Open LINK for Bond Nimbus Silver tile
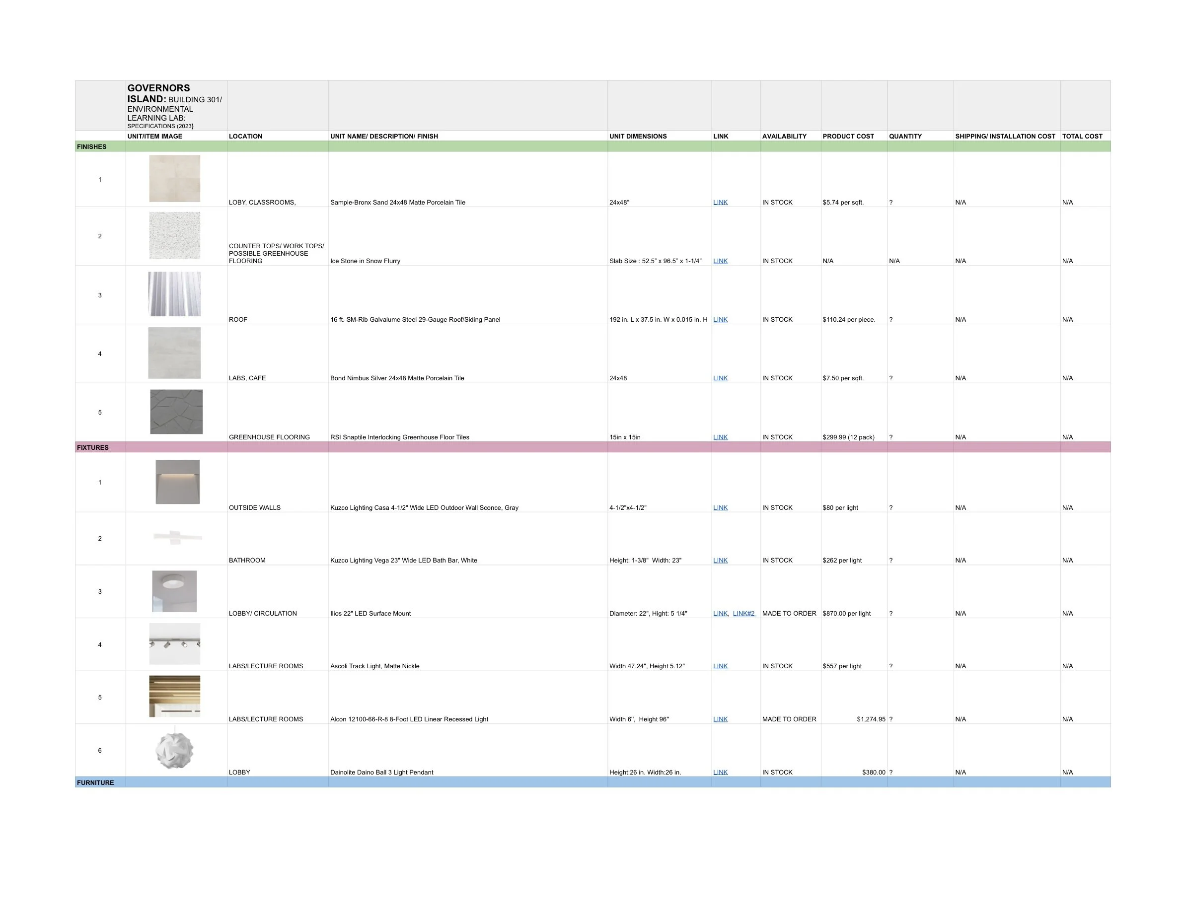The height and width of the screenshot is (916, 1186). [x=720, y=378]
